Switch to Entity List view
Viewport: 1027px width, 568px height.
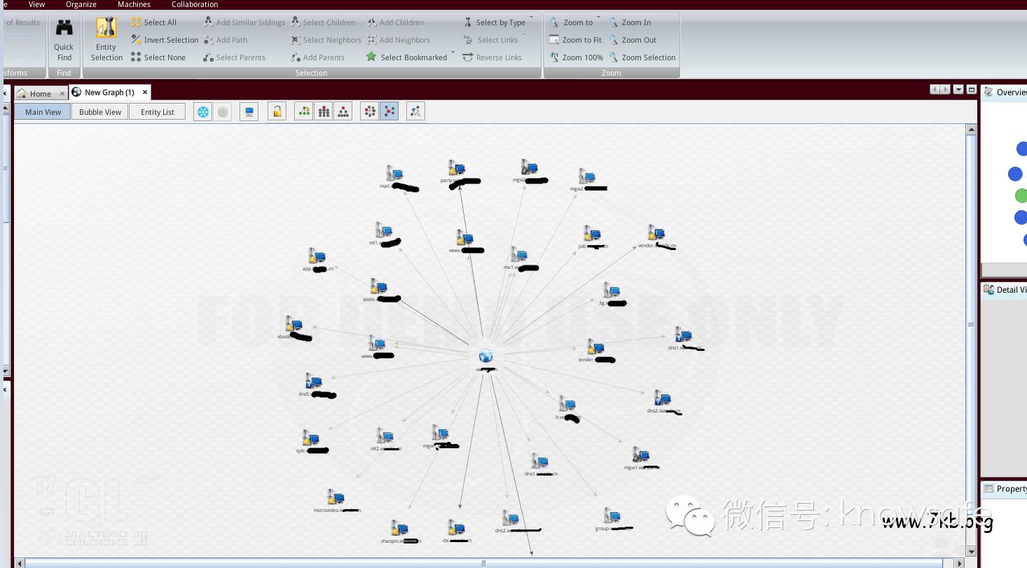tap(157, 111)
